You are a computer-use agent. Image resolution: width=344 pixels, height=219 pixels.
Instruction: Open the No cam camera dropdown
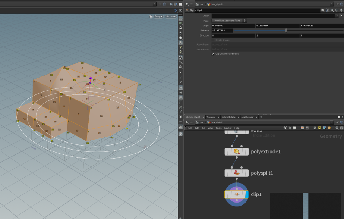(171, 16)
